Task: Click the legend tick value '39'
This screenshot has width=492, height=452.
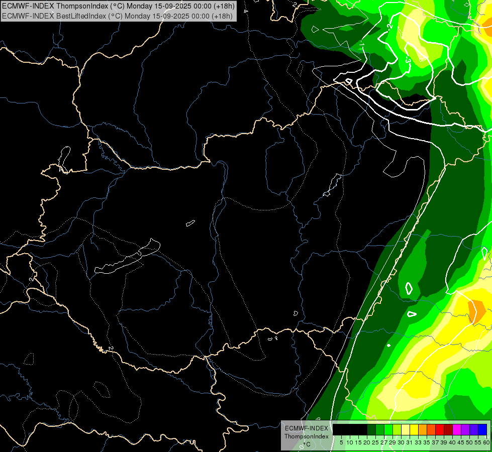Action: pos(444,442)
